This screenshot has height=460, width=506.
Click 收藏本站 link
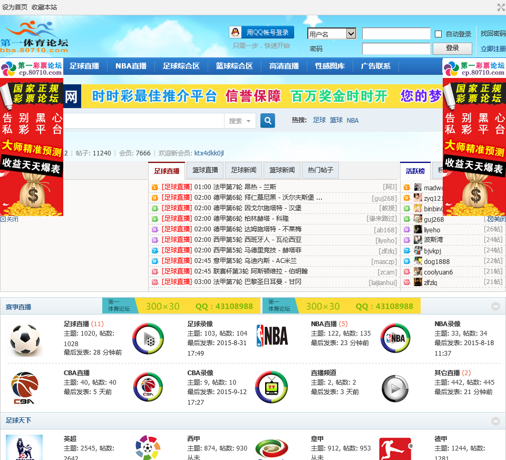[x=44, y=7]
